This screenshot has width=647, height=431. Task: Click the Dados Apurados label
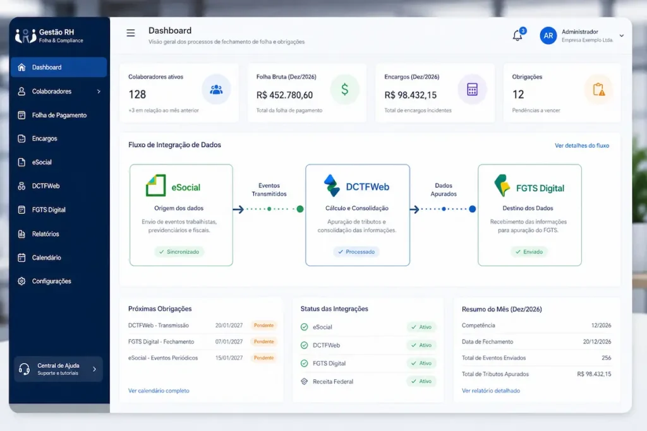[444, 189]
